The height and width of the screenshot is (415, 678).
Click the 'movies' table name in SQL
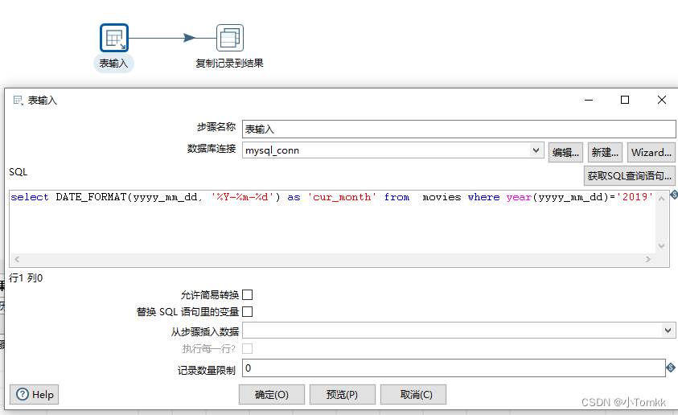442,197
